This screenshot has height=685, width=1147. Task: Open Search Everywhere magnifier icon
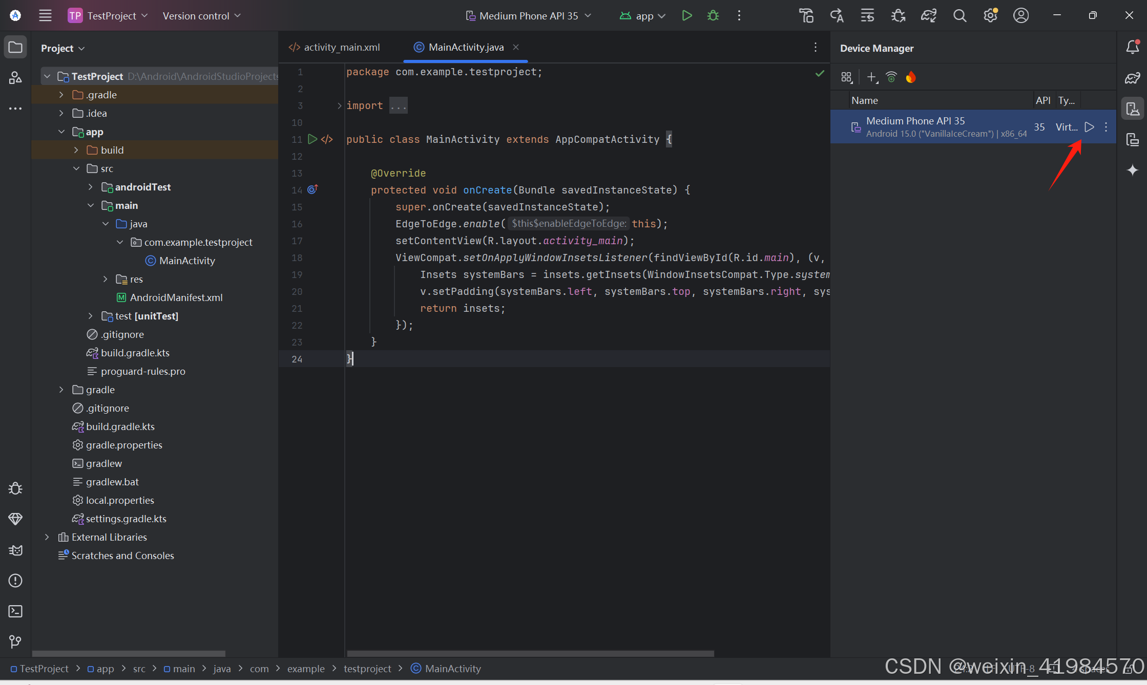tap(960, 16)
